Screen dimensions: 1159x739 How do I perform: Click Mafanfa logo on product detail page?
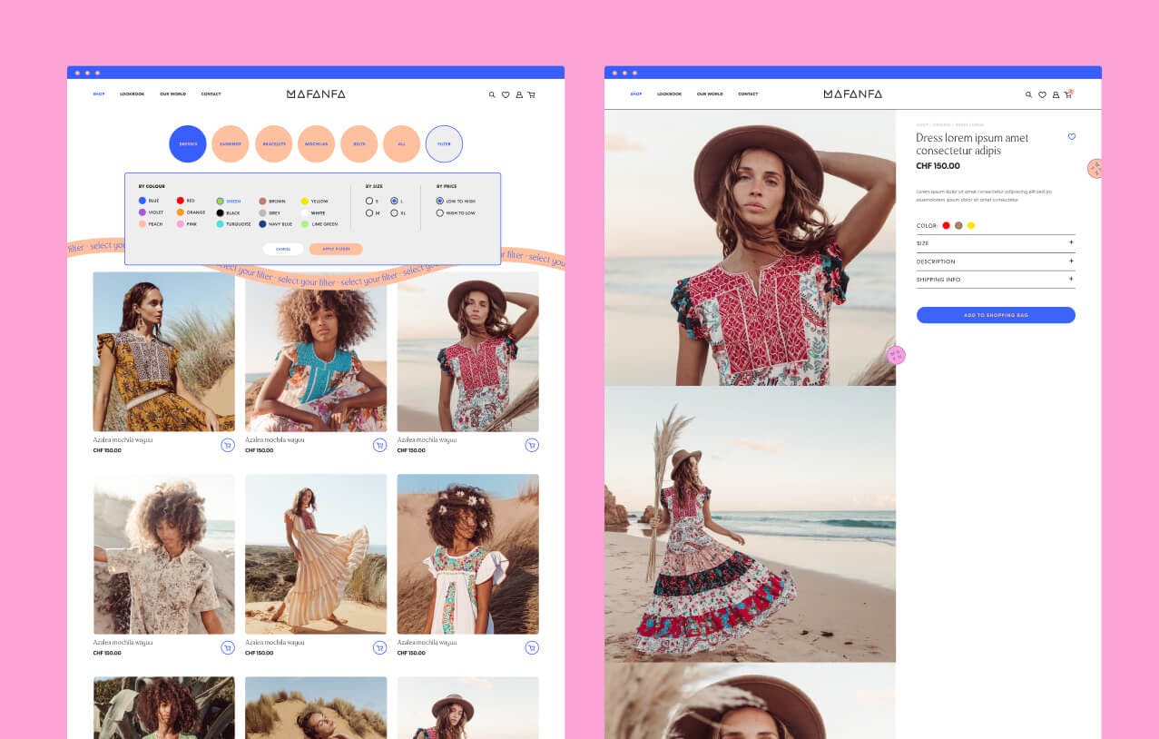click(x=853, y=94)
